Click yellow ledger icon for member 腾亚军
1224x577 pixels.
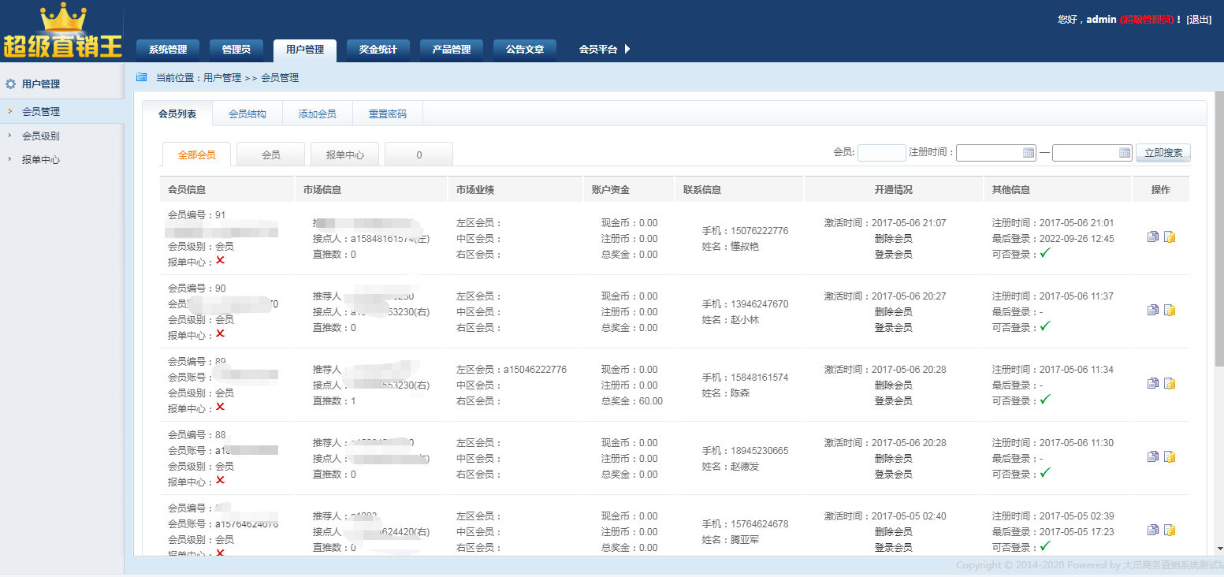click(1170, 529)
